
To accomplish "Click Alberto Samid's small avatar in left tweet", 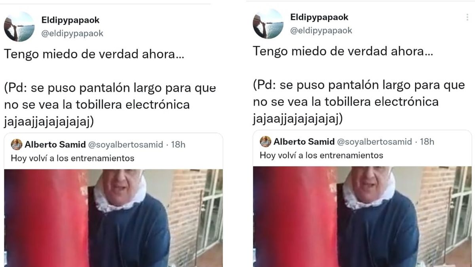I will pyautogui.click(x=17, y=144).
